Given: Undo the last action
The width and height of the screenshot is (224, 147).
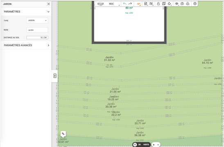Looking at the screenshot, I should (x=125, y=4).
